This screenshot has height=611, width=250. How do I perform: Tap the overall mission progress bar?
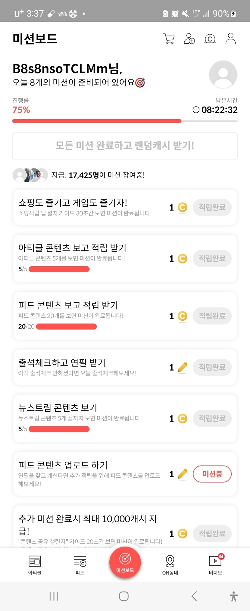tap(125, 121)
